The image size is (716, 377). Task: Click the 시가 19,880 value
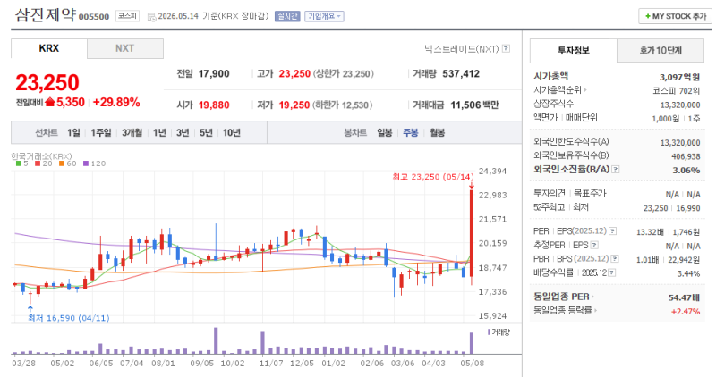point(214,105)
